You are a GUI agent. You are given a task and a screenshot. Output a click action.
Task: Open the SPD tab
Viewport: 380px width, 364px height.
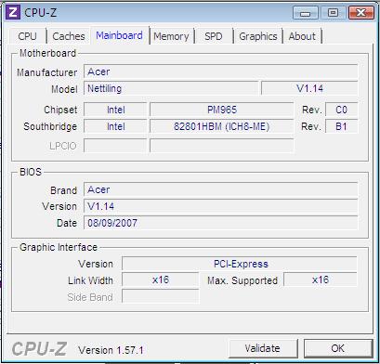click(x=214, y=36)
